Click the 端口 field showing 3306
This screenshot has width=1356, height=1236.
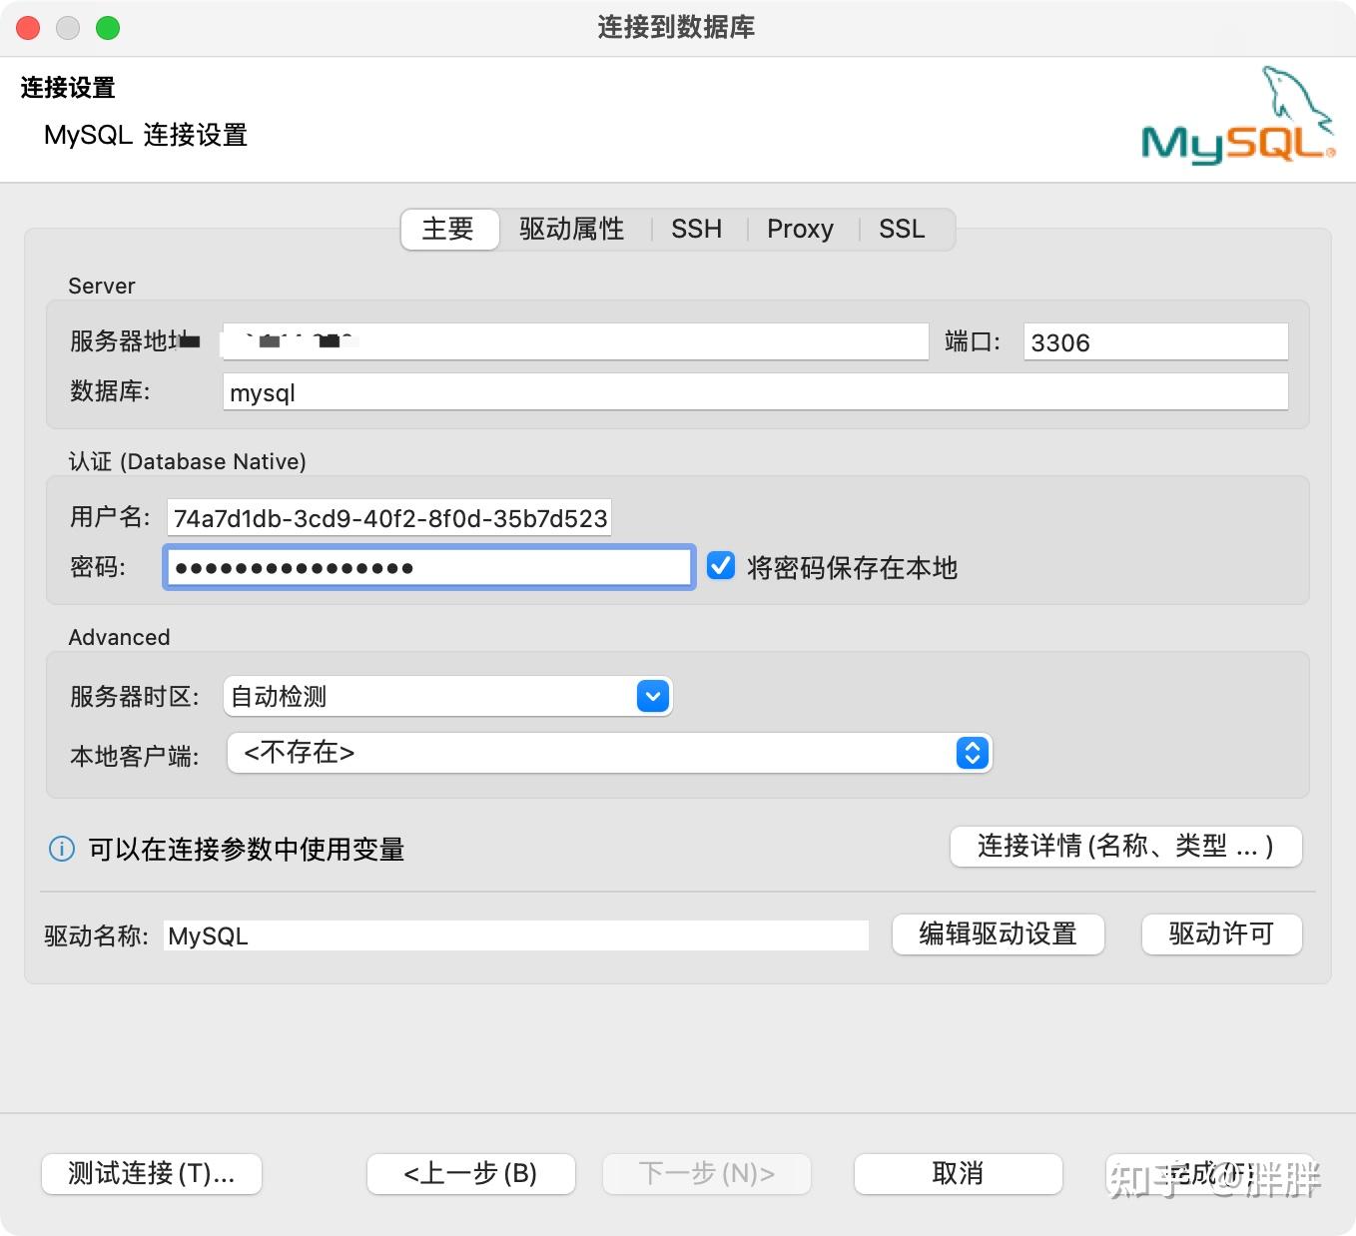click(1154, 340)
